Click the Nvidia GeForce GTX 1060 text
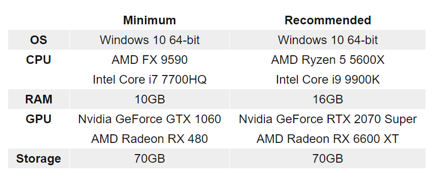 [x=149, y=119]
